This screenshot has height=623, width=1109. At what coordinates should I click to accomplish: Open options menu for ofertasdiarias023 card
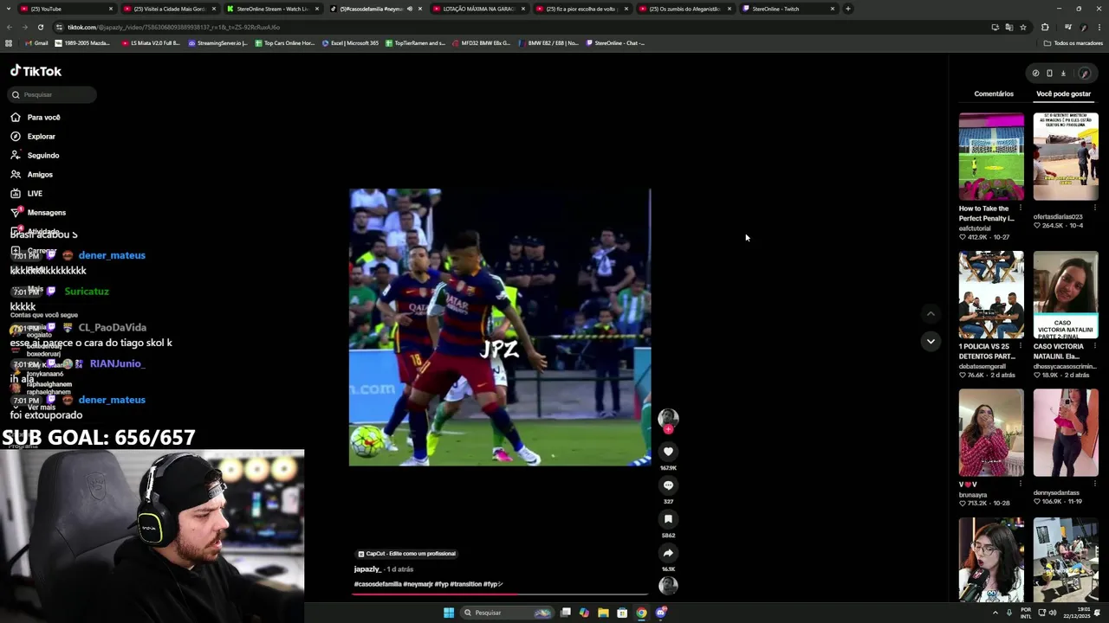click(1095, 209)
